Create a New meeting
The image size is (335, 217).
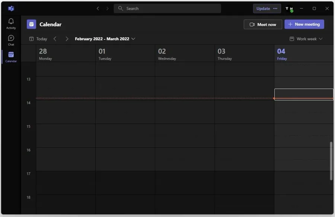pyautogui.click(x=304, y=24)
